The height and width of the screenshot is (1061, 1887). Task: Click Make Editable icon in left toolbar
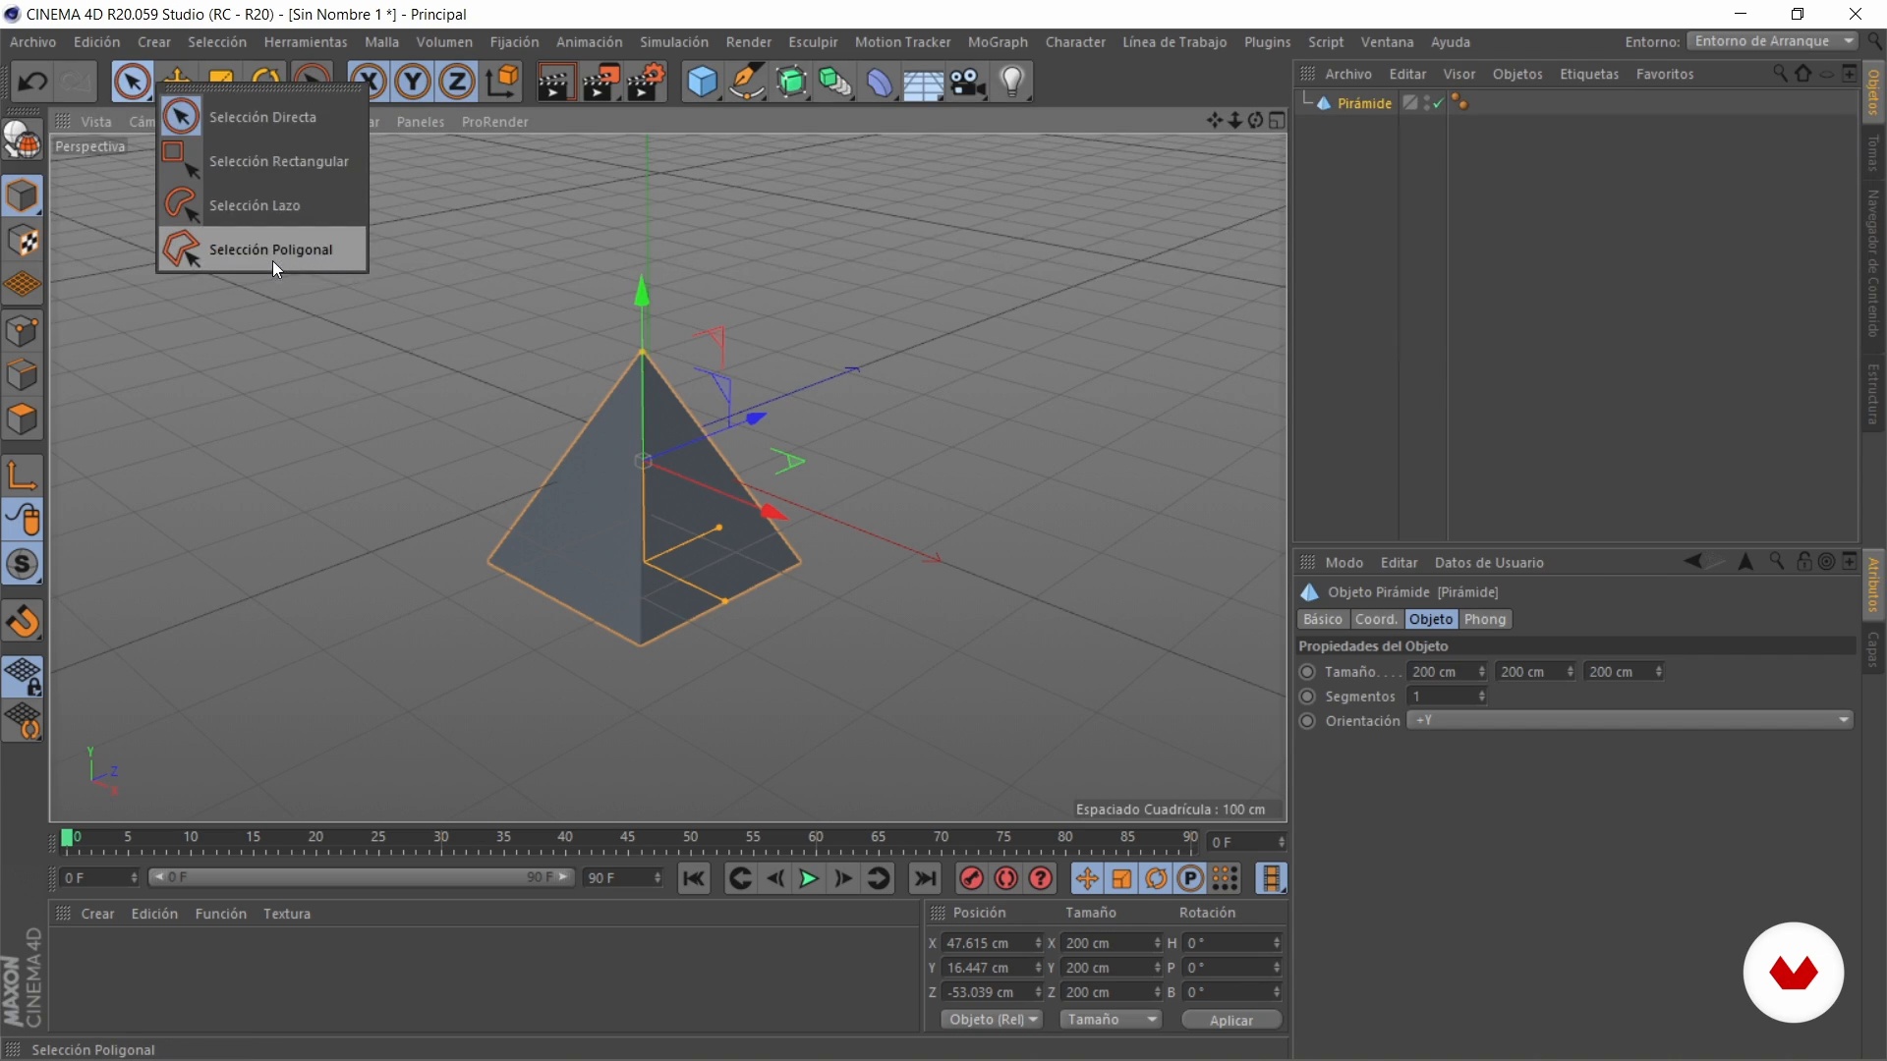(x=22, y=141)
